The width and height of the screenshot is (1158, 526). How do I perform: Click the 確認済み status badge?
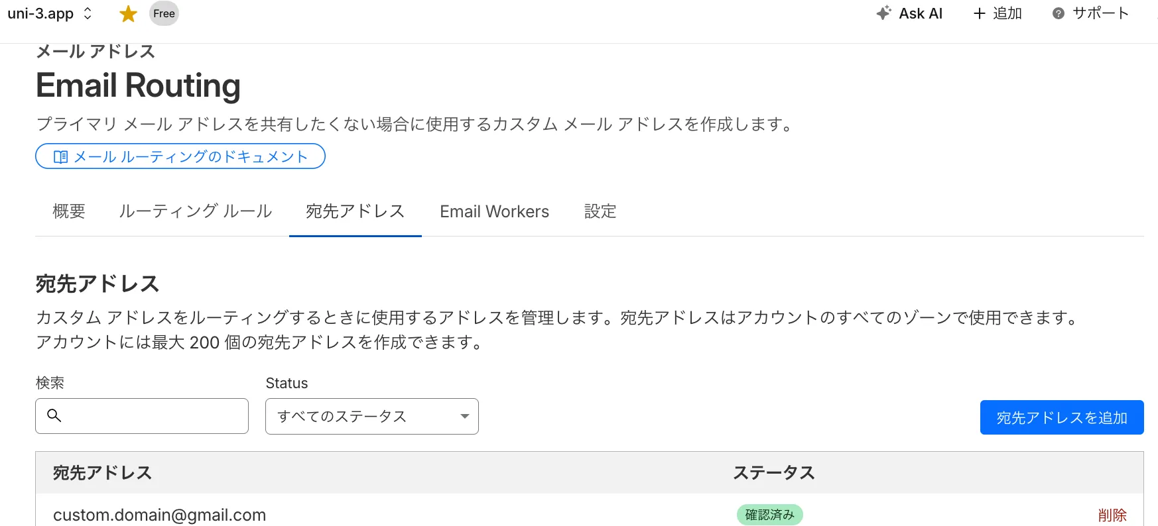pos(769,515)
